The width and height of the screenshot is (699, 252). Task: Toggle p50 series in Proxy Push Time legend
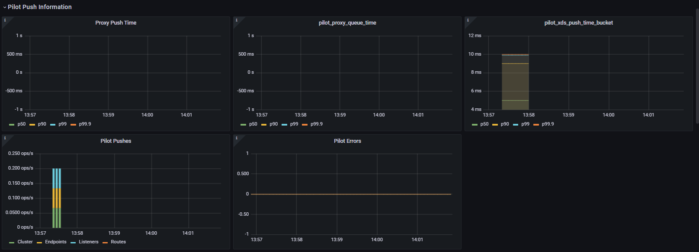[21, 124]
